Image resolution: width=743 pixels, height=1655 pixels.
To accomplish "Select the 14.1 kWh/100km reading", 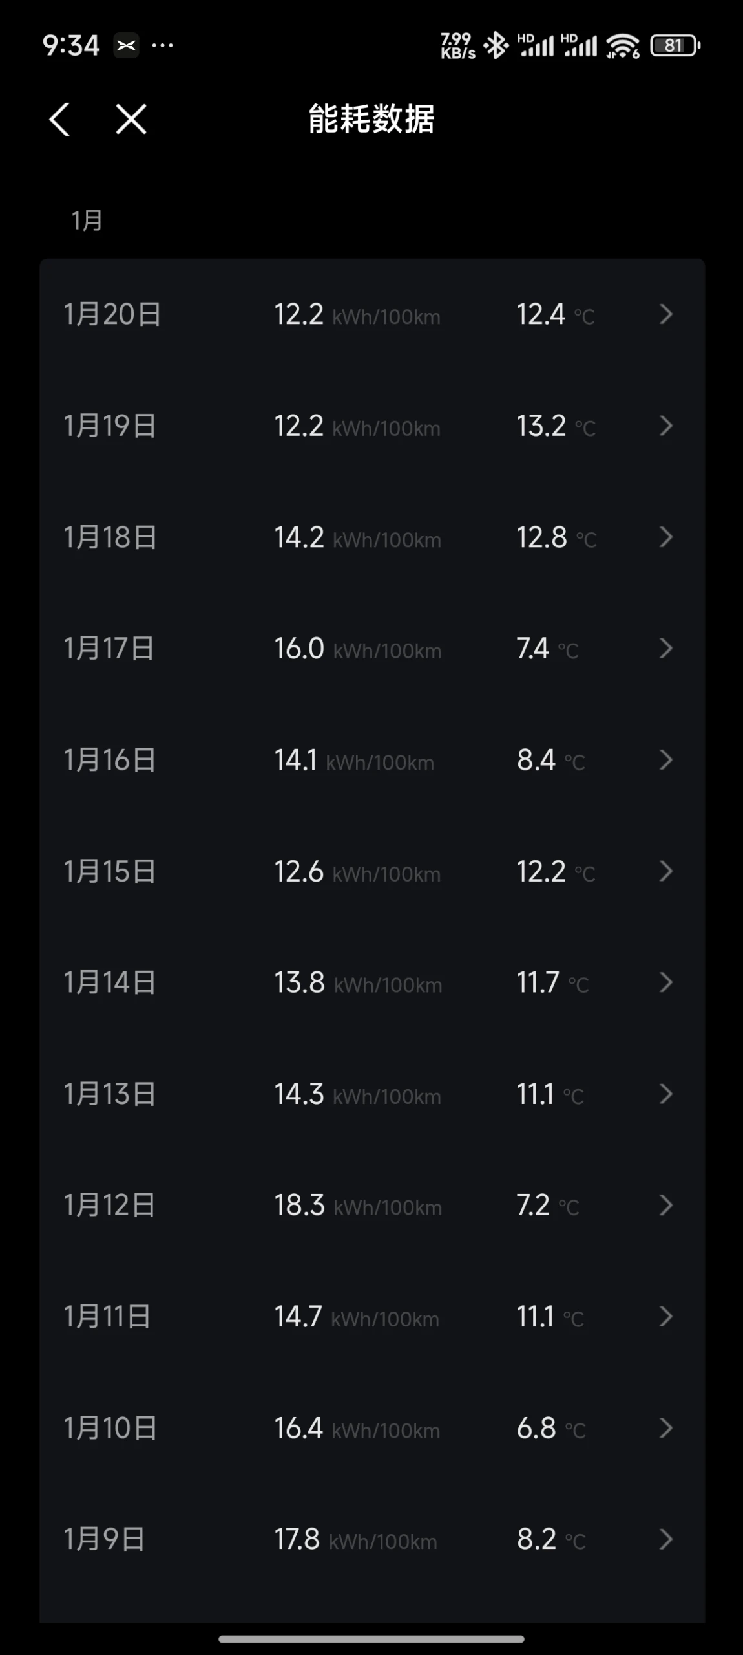I will [x=354, y=760].
